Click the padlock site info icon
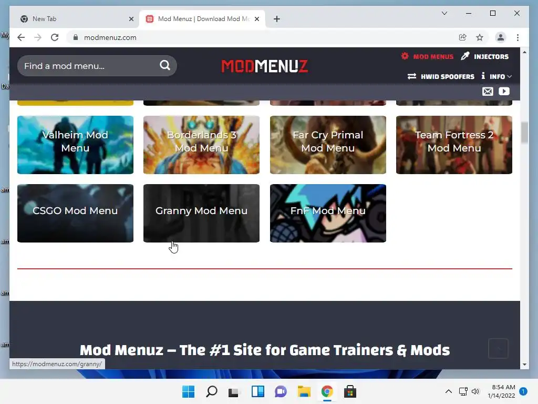The width and height of the screenshot is (538, 404). click(x=76, y=37)
